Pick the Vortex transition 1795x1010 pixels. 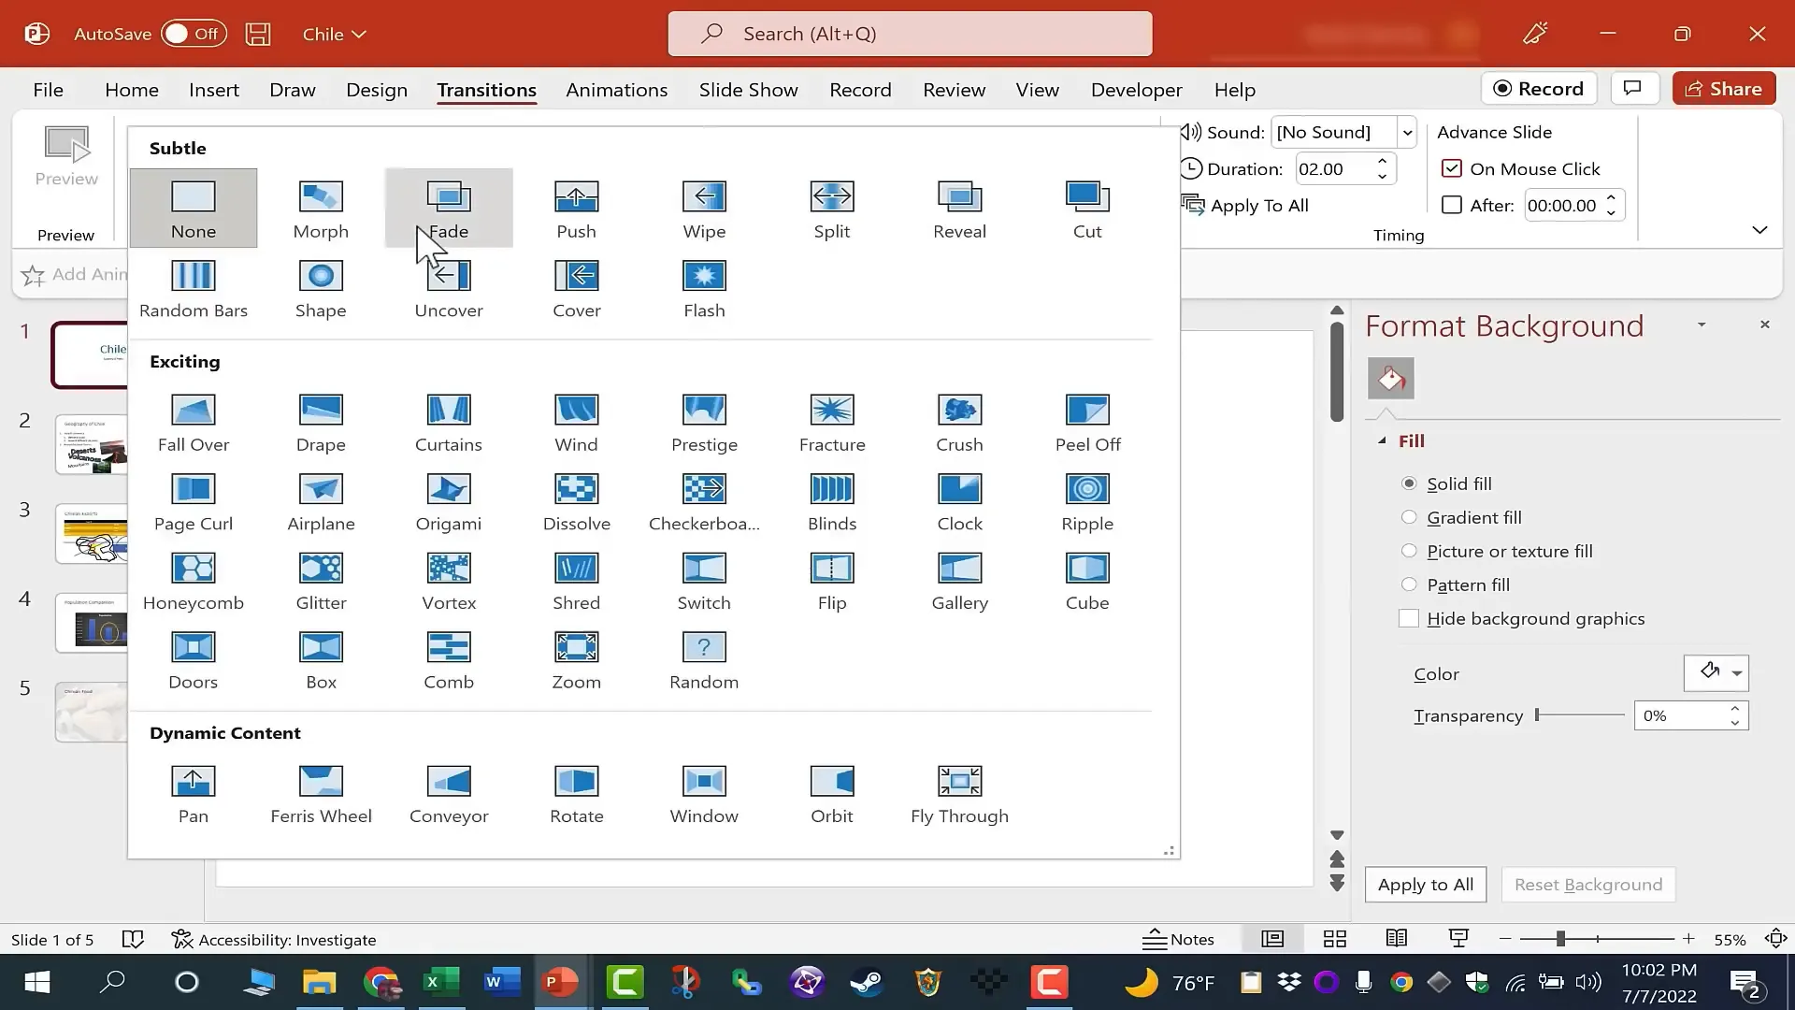click(449, 582)
